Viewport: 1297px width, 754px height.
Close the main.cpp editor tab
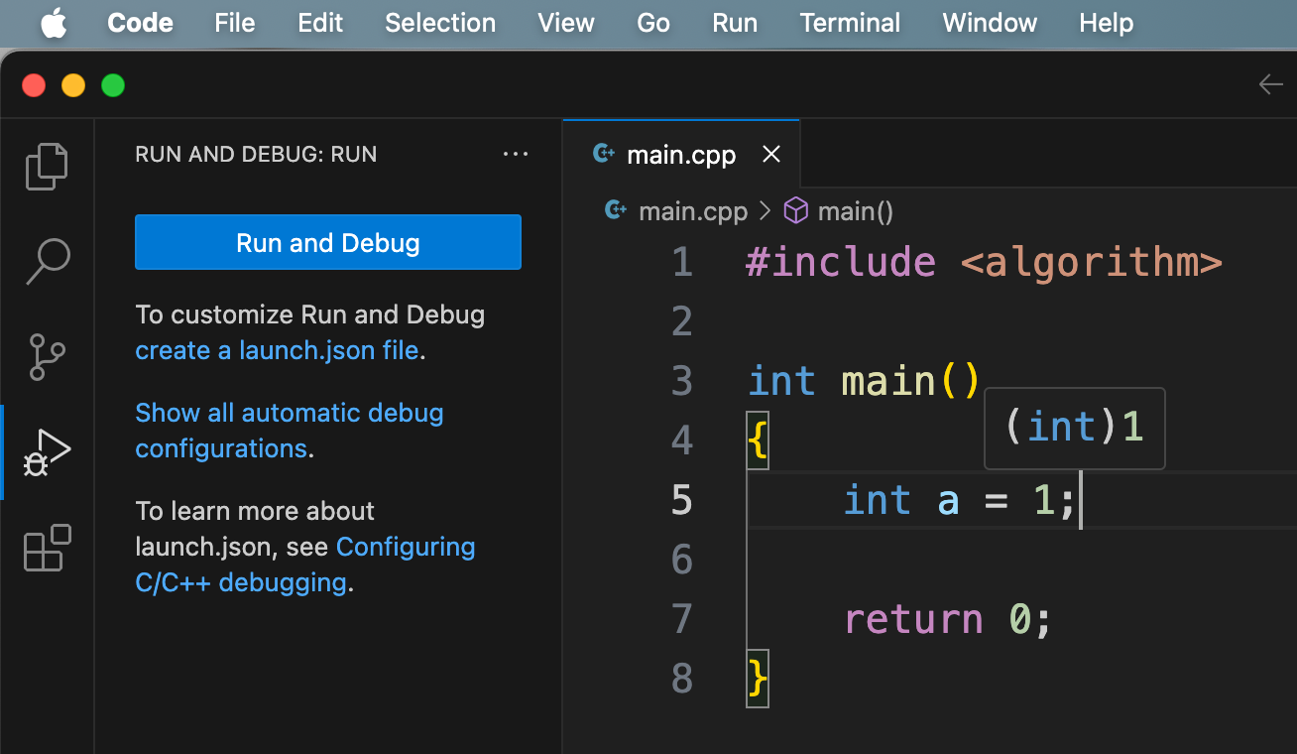(x=771, y=155)
